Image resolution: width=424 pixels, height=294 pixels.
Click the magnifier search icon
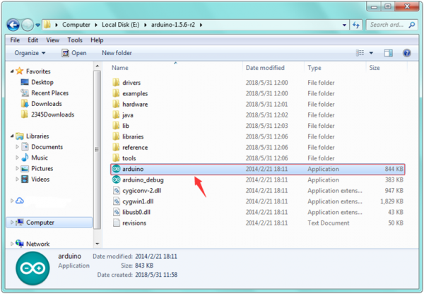pos(412,25)
